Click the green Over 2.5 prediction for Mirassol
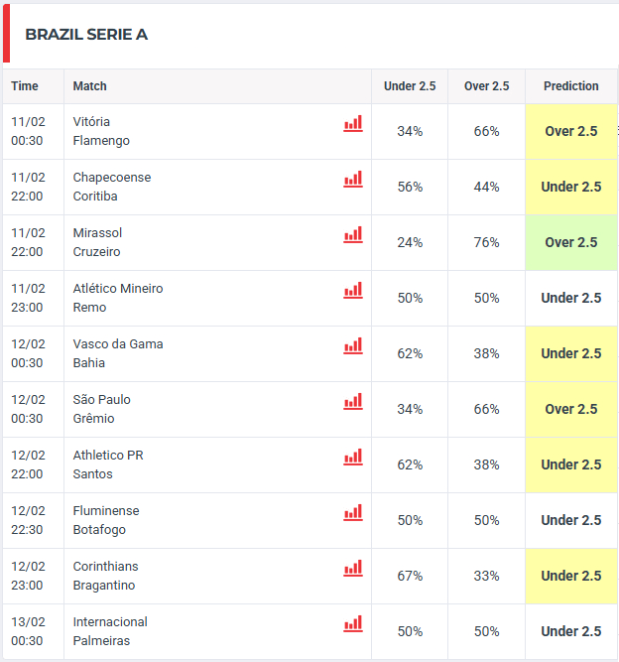The image size is (619, 662). click(x=571, y=242)
